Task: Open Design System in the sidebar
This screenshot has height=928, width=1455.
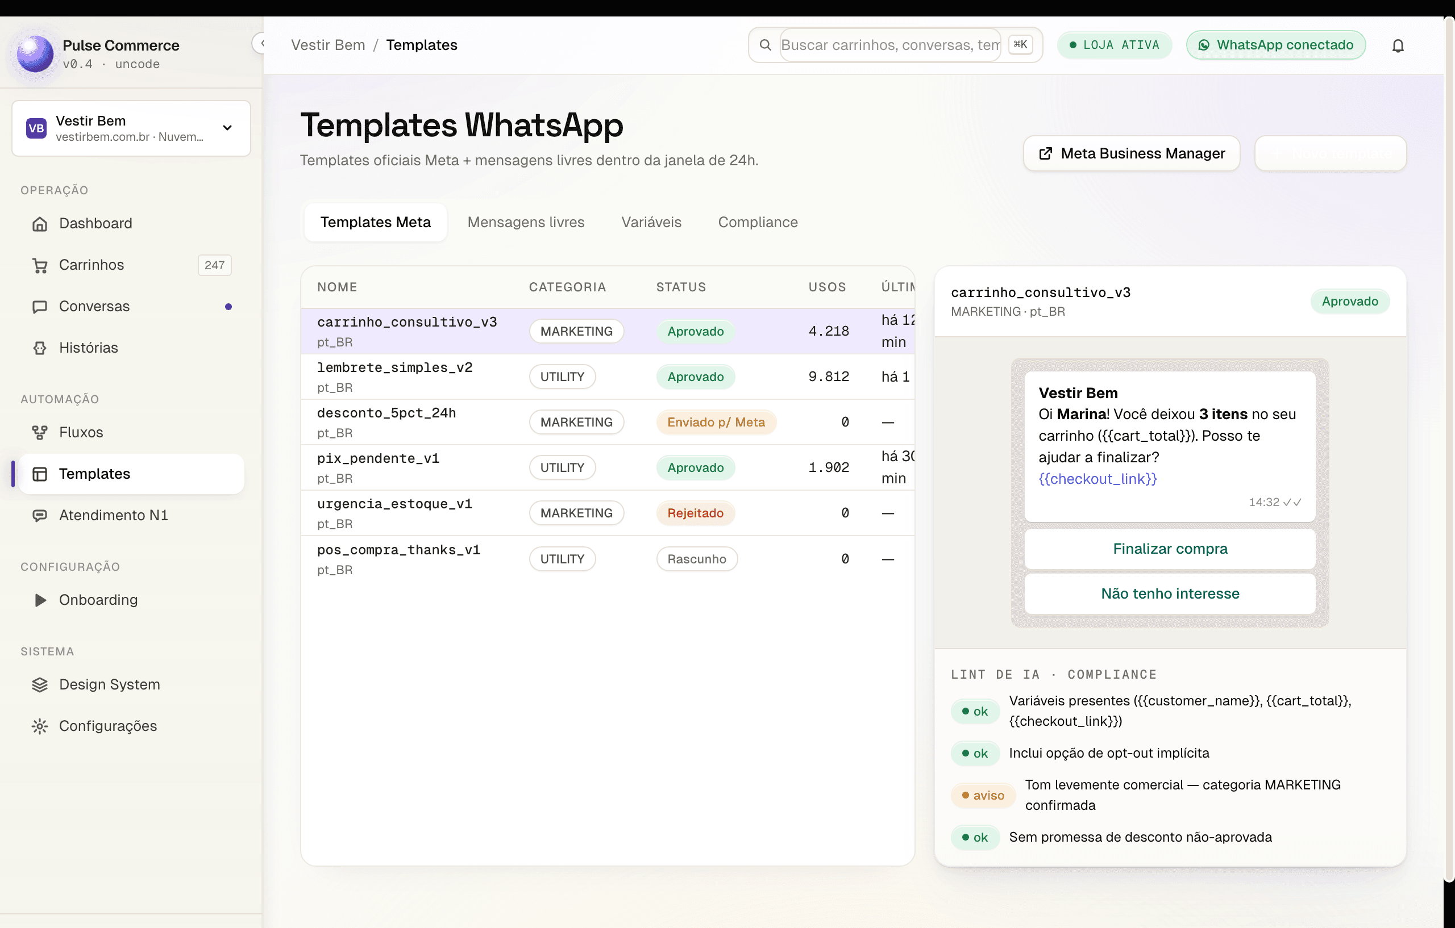Action: pos(131,685)
